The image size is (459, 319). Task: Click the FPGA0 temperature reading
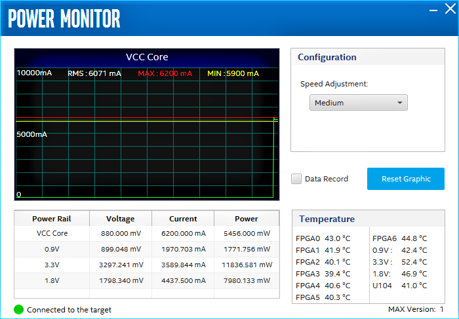tap(323, 238)
